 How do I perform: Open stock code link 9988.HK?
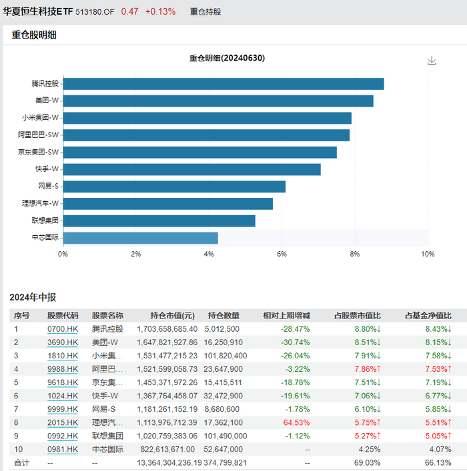point(63,369)
